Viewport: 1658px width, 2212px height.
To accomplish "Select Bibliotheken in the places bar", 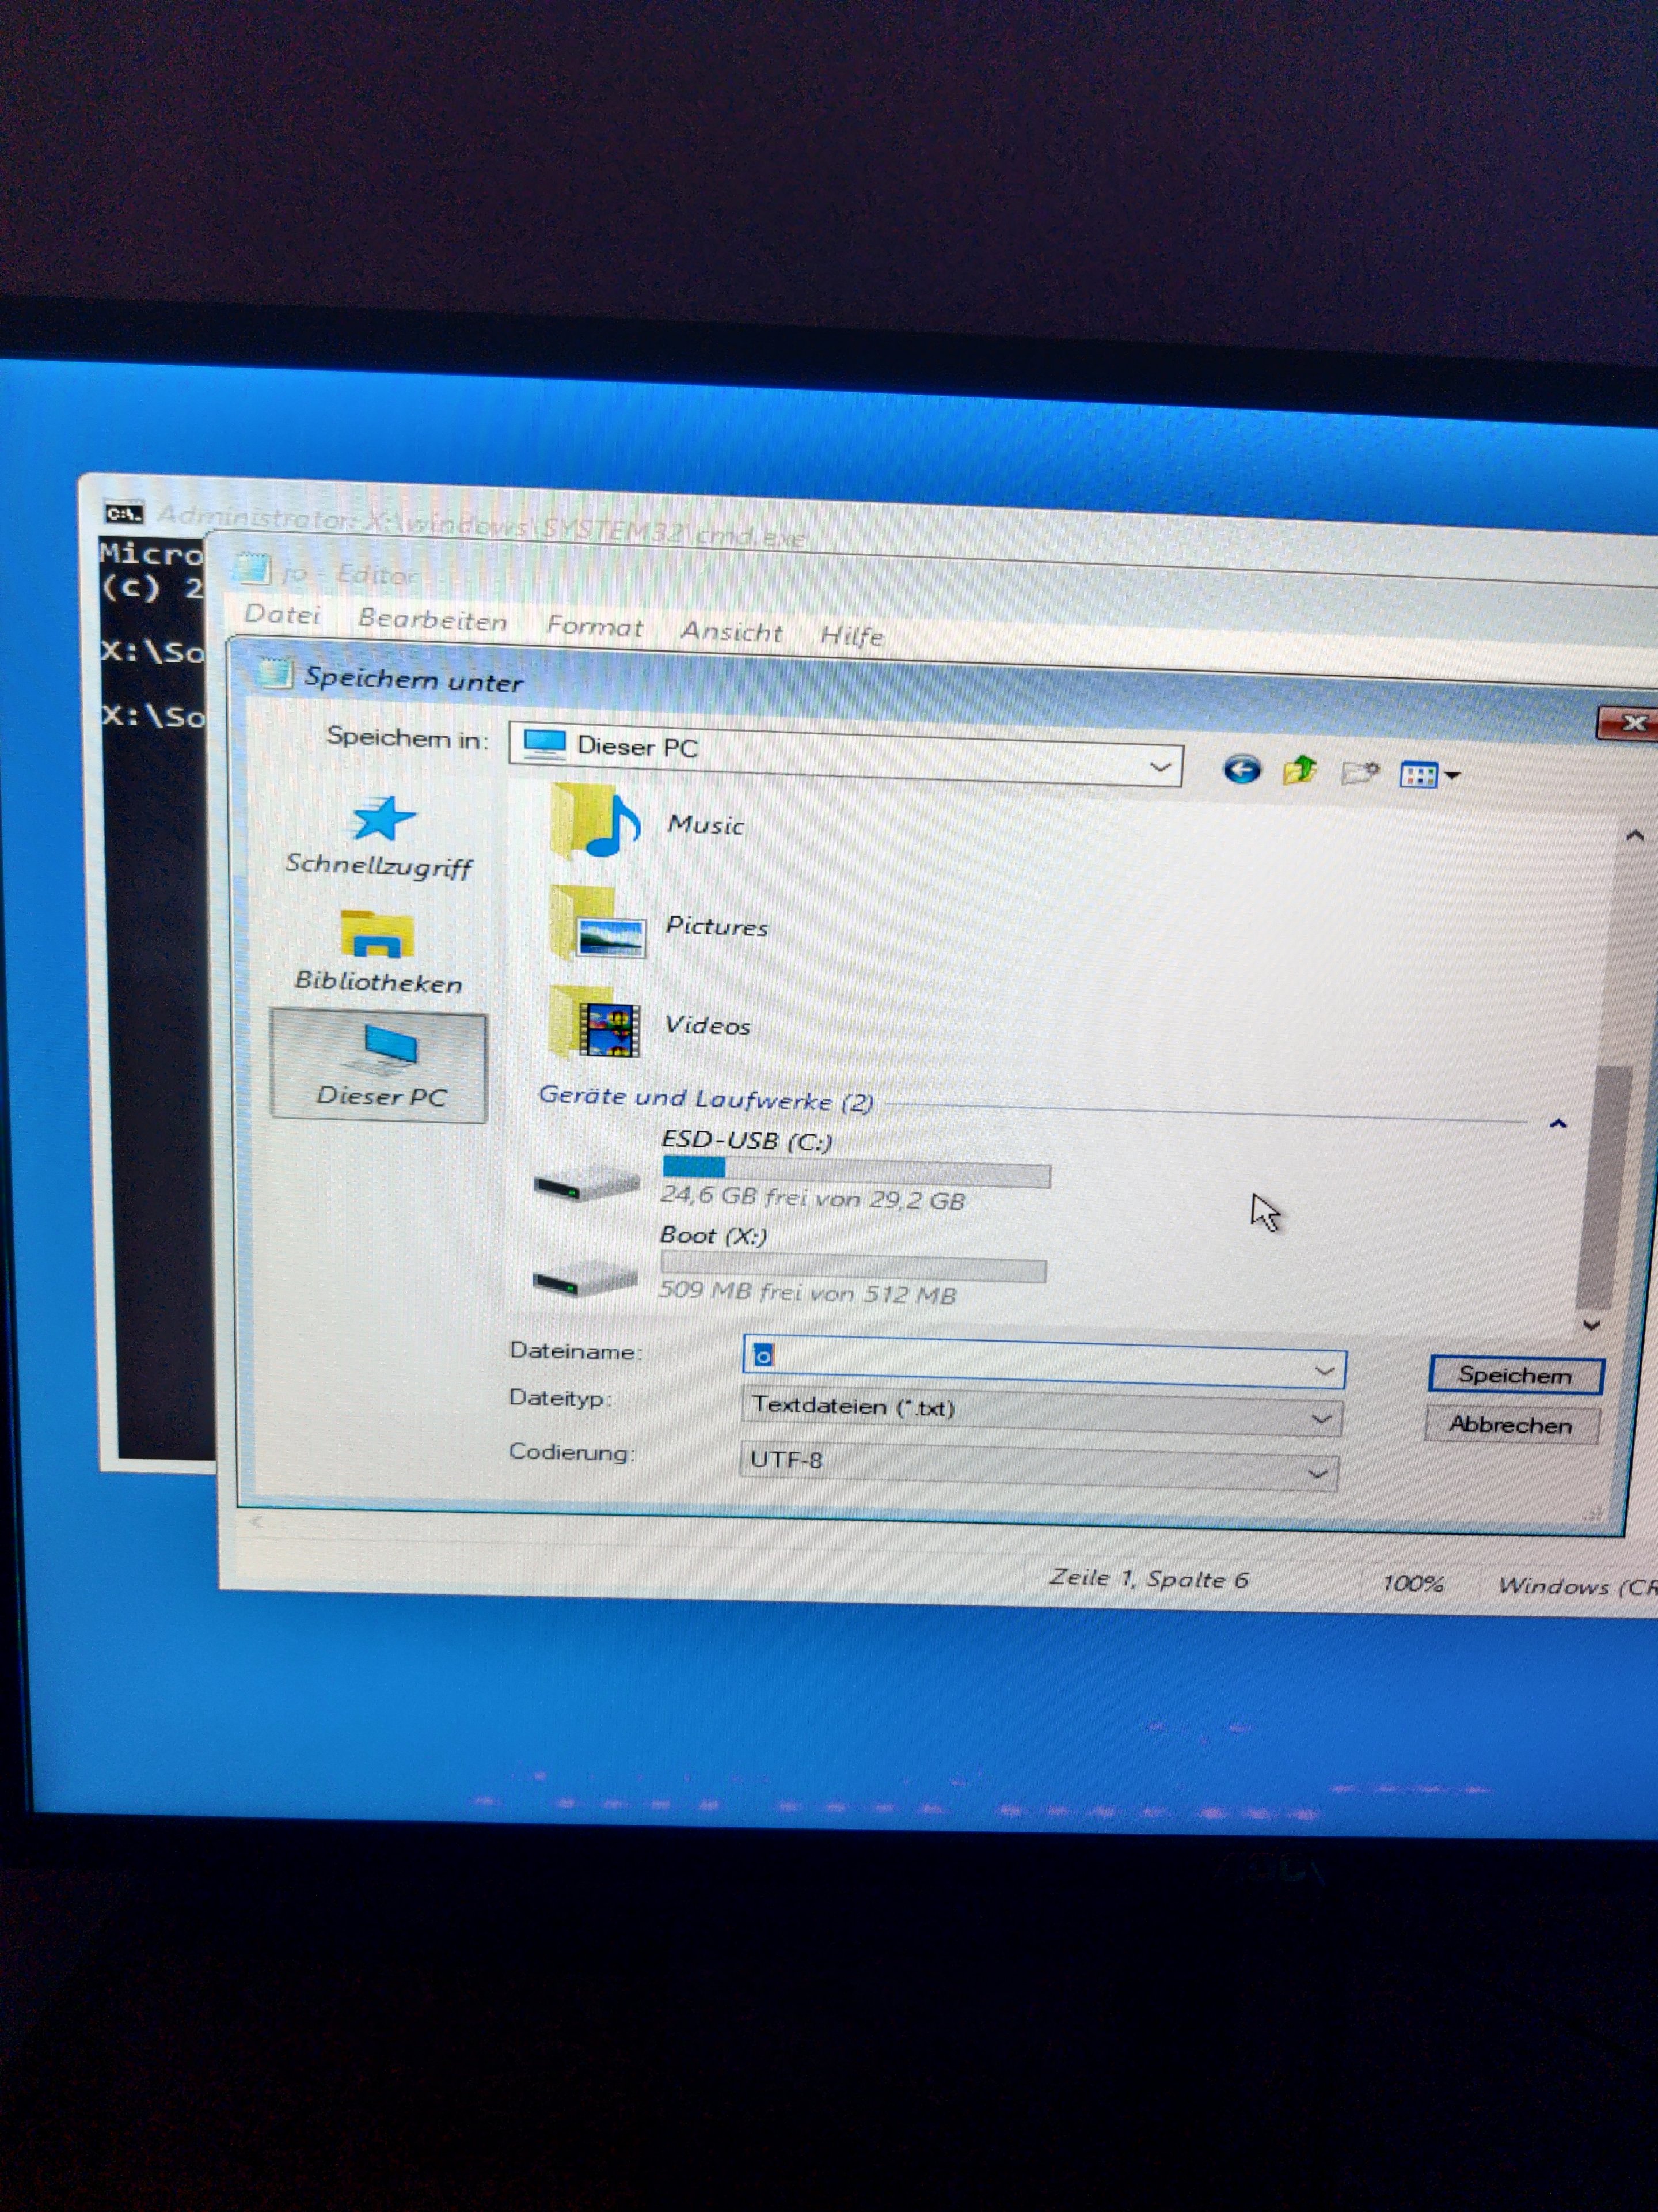I will pos(378,951).
